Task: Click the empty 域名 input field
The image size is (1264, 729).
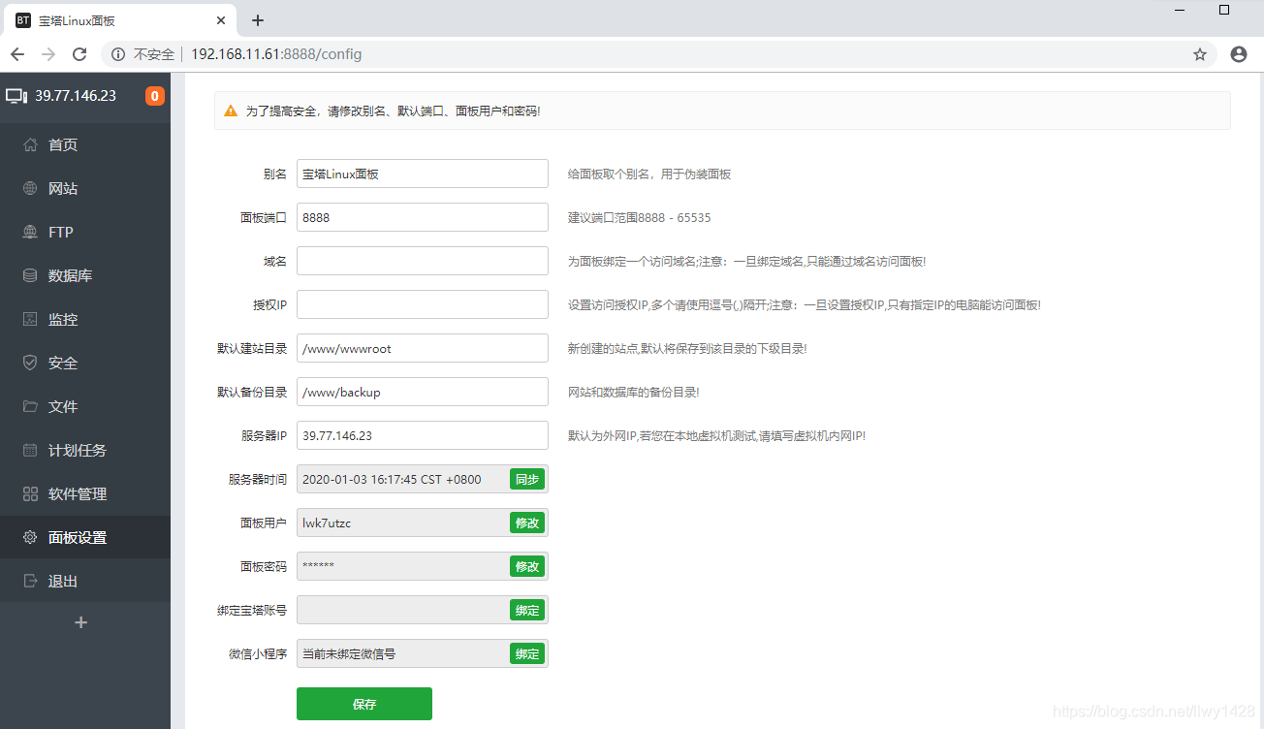Action: [423, 261]
